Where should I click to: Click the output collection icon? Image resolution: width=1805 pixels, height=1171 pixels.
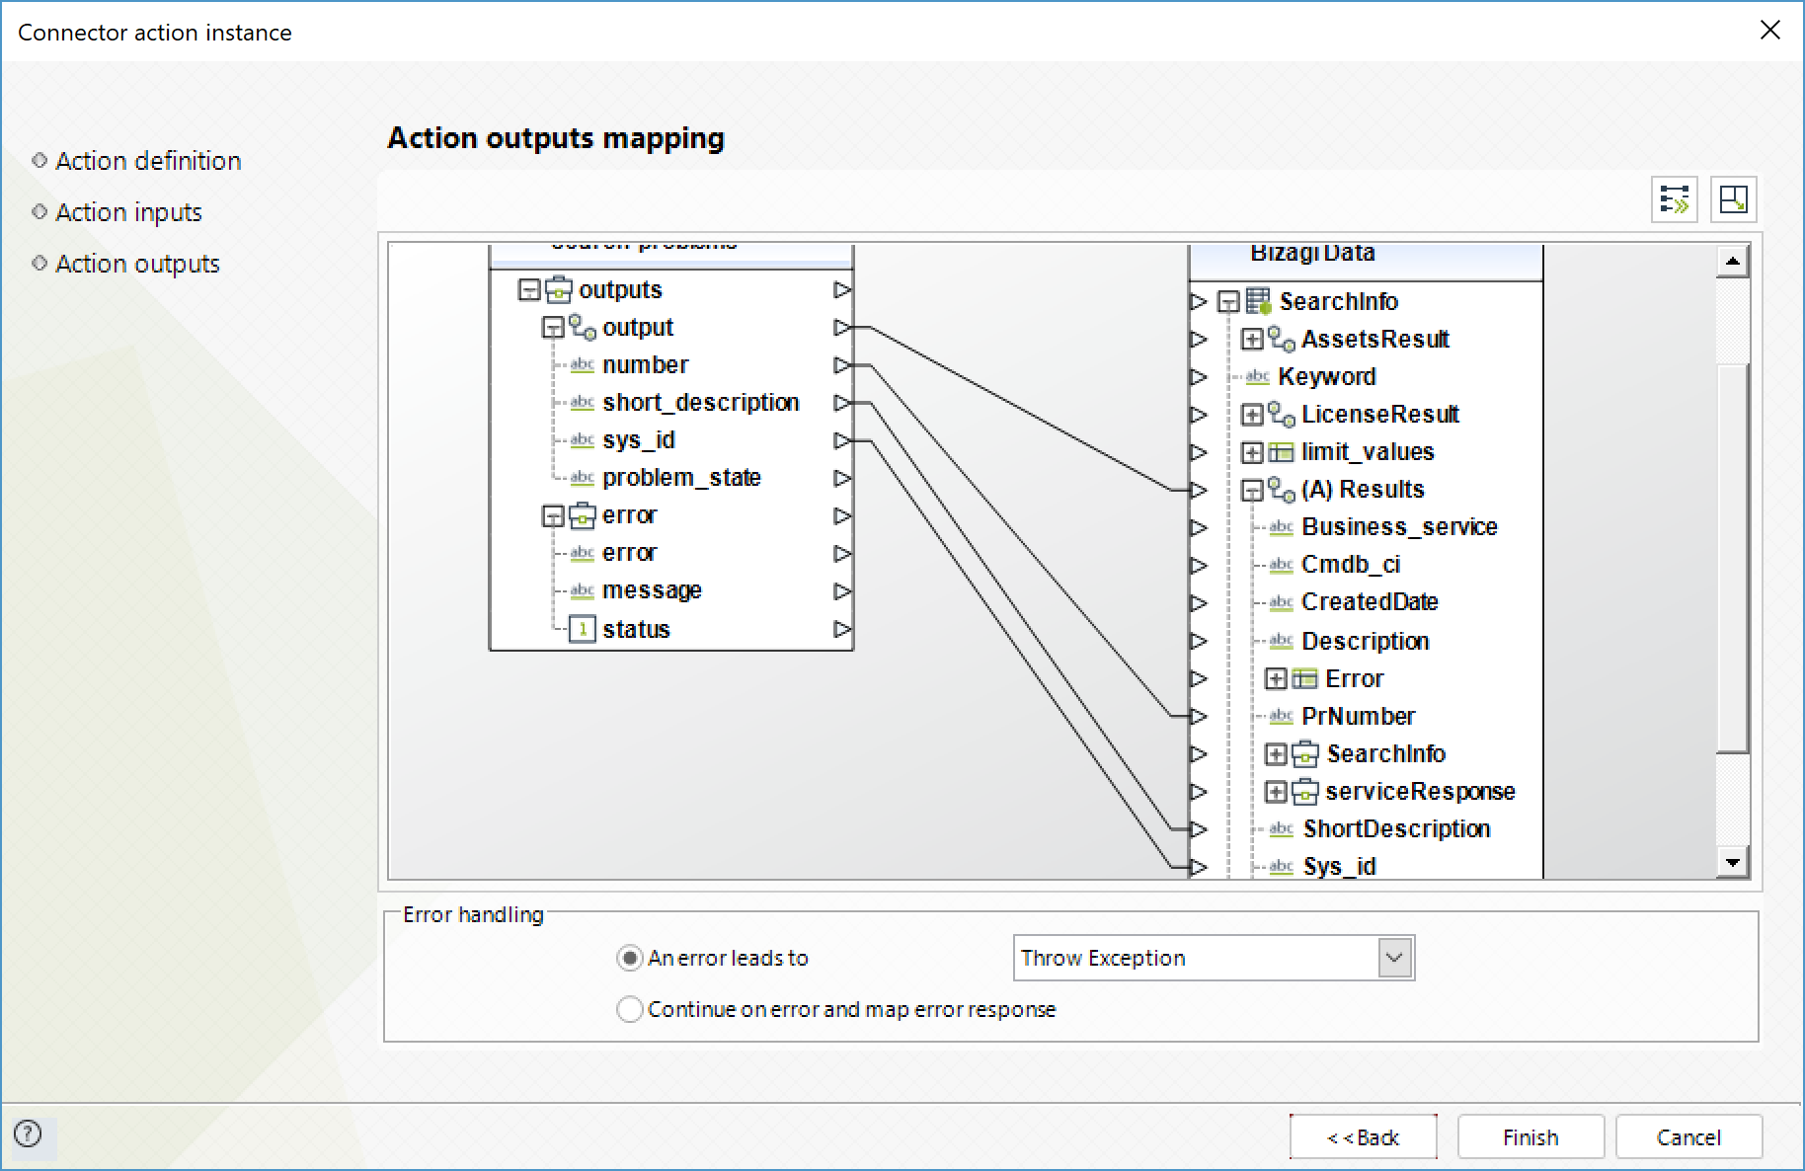pos(583,327)
